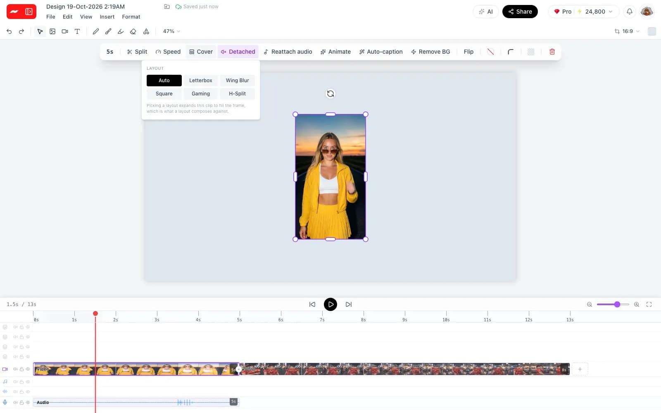Select the eraser tool
Screen dimensions: 661x413
pyautogui.click(x=133, y=31)
